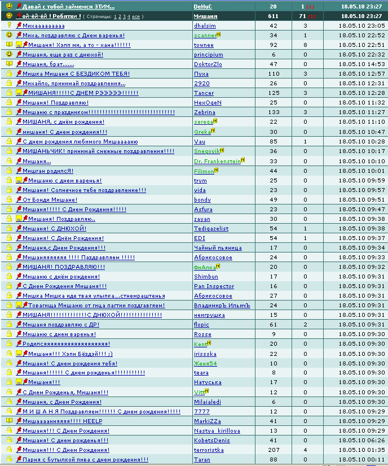Show all pages via the 'все' link
The width and height of the screenshot is (388, 466).
(x=135, y=16)
